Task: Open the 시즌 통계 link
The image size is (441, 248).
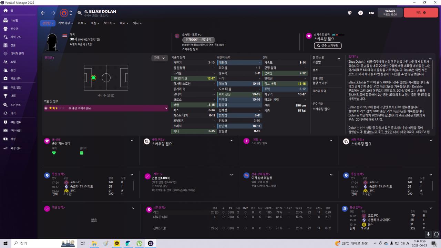Action: 160,208
